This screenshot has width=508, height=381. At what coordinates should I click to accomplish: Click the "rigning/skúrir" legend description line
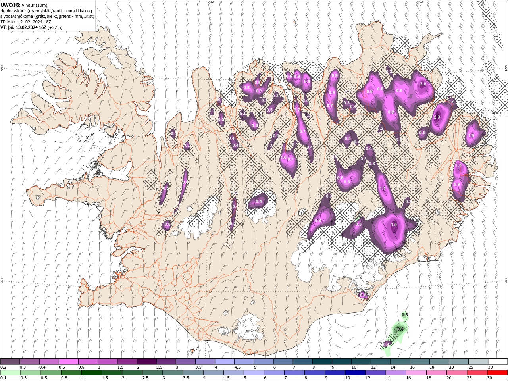[46, 11]
